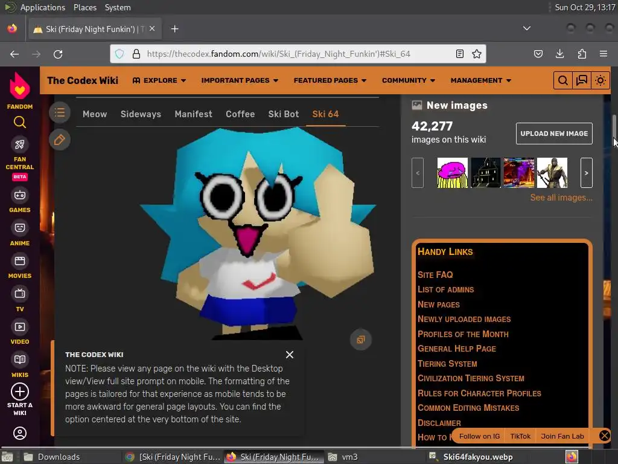Switch to the Manifest tab
The height and width of the screenshot is (464, 618).
(193, 114)
